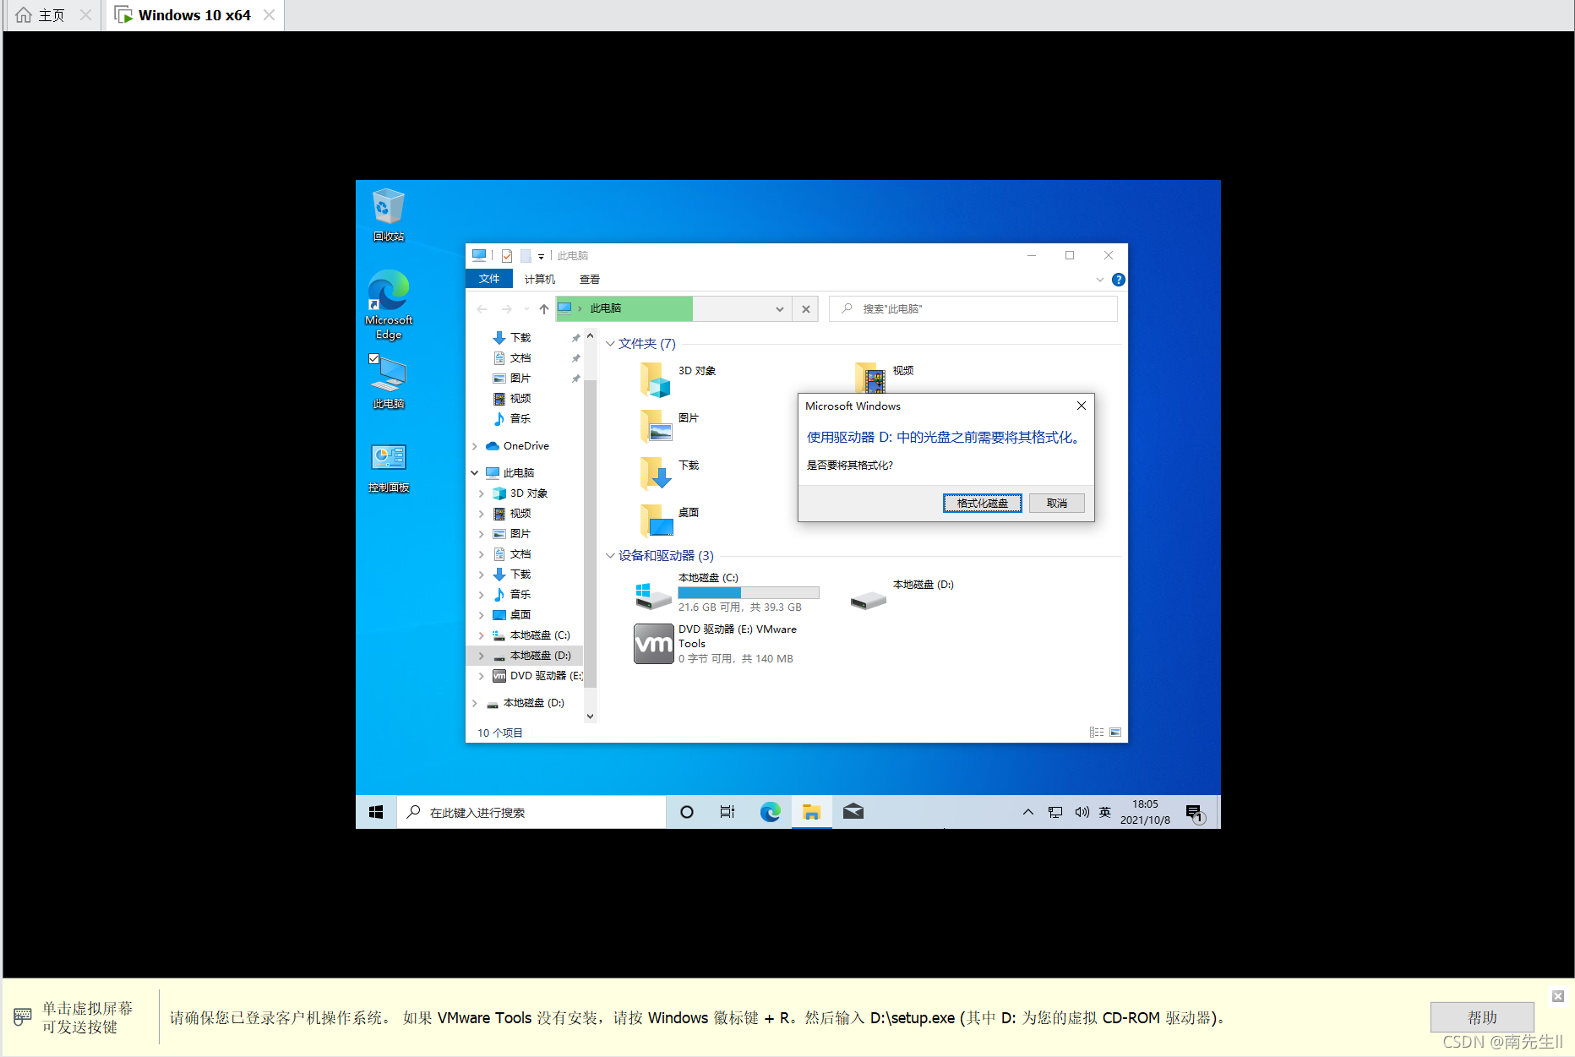Open Edge browser from taskbar
The height and width of the screenshot is (1057, 1575).
pos(770,812)
